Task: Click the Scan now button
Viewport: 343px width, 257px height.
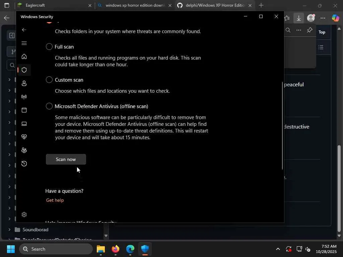Action: tap(66, 159)
